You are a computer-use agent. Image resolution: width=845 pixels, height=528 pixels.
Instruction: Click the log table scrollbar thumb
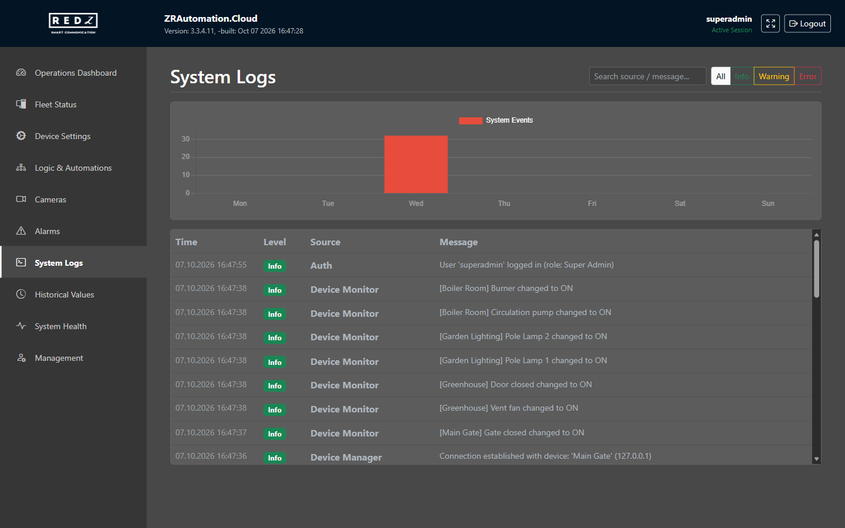tap(816, 269)
